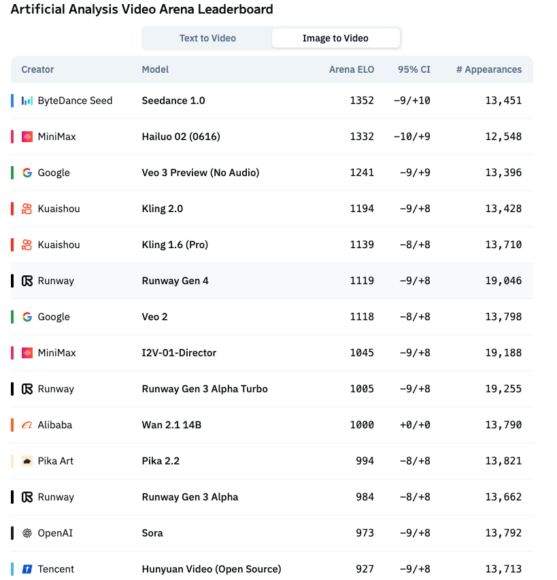Click the Kling 2.0 model name
Viewport: 557px width, 580px height.
[162, 209]
